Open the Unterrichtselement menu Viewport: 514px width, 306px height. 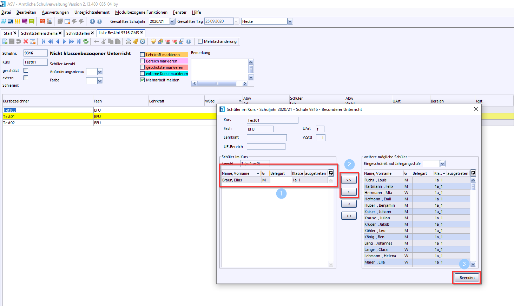(x=92, y=12)
